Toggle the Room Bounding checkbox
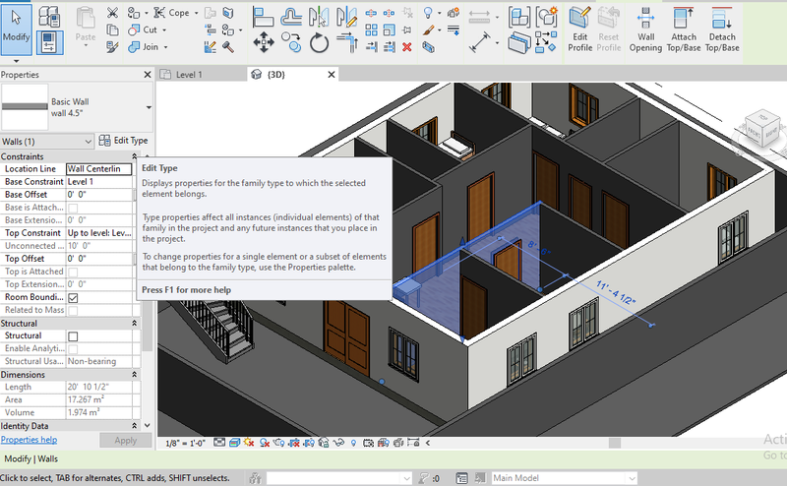 73,298
